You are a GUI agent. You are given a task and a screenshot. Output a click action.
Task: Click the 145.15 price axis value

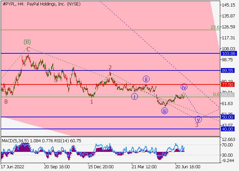pyautogui.click(x=228, y=5)
